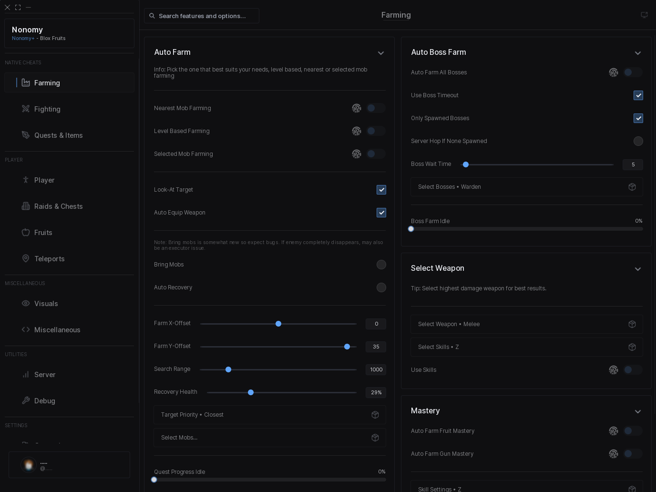Click cube icon in Select Mobs row
This screenshot has width=656, height=492.
(x=375, y=438)
